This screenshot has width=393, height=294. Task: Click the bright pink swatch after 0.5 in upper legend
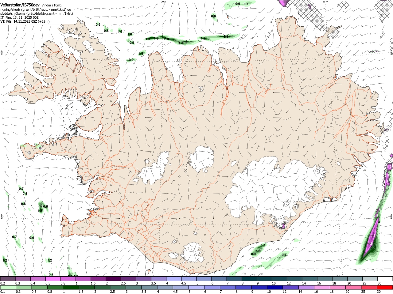pyautogui.click(x=53, y=279)
